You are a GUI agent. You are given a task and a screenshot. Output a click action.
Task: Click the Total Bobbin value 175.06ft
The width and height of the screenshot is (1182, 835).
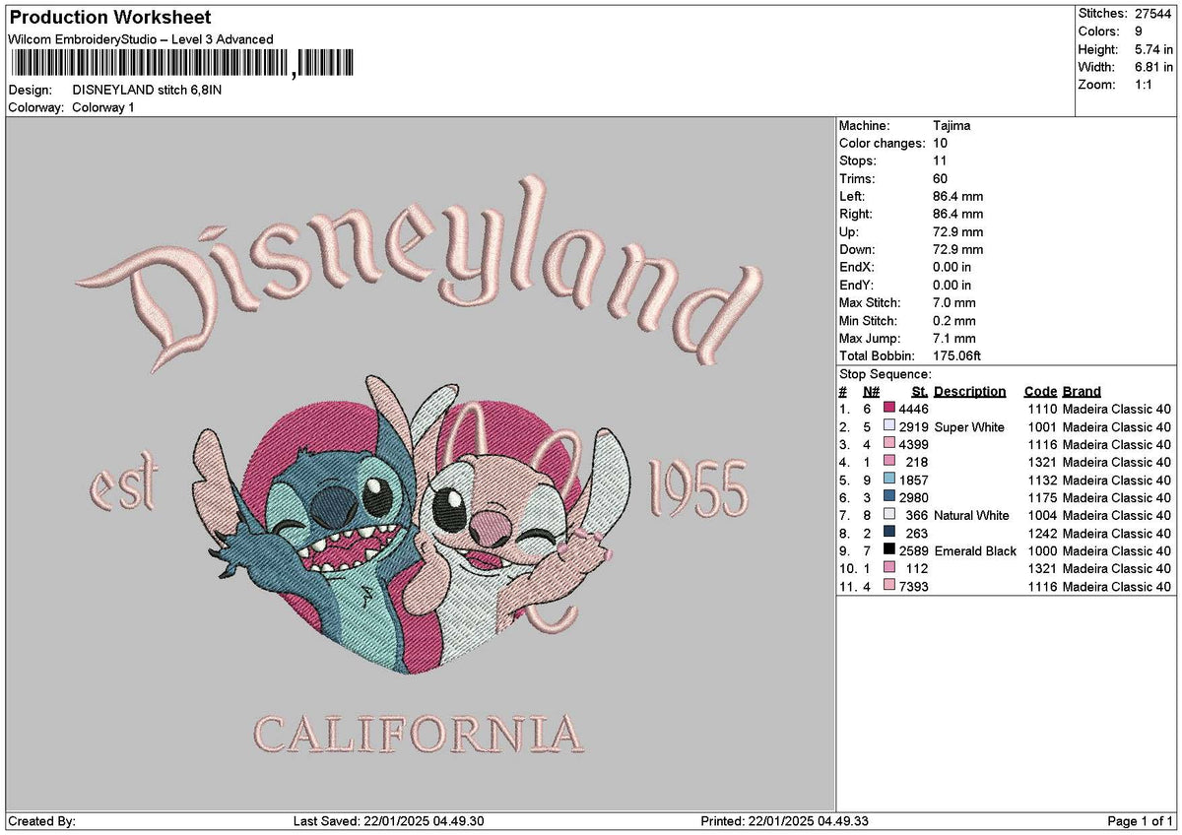point(957,356)
